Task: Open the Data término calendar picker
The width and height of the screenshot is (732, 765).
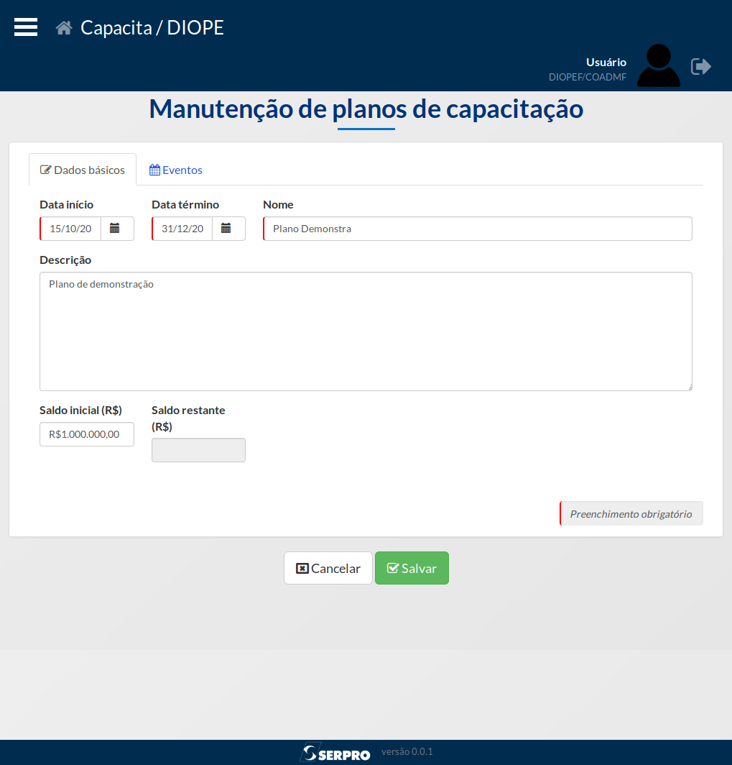Action: coord(228,228)
